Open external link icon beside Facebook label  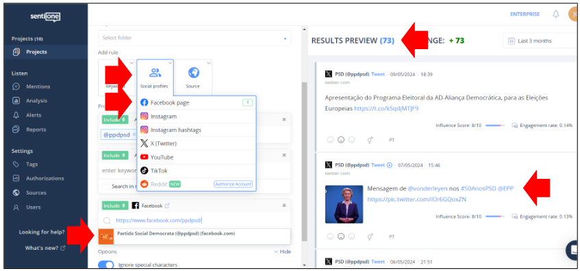point(167,205)
